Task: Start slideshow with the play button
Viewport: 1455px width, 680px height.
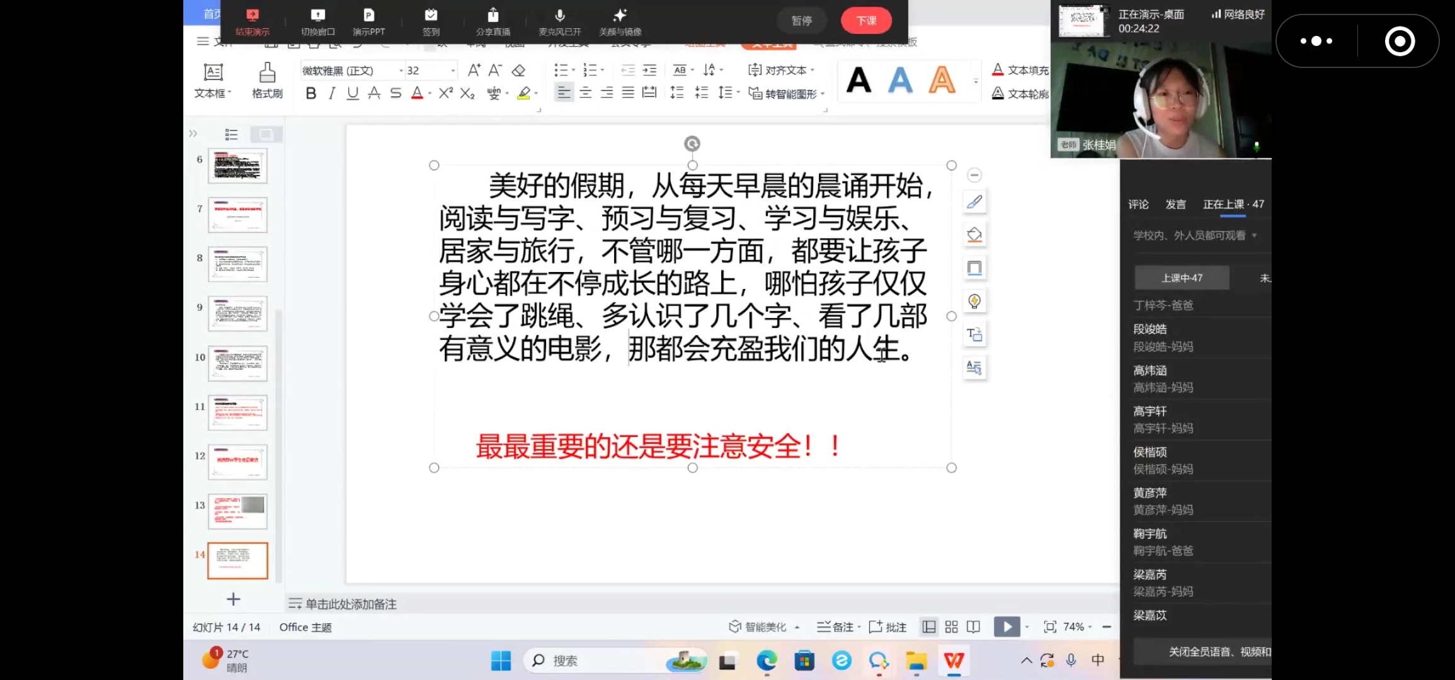Action: 1007,626
